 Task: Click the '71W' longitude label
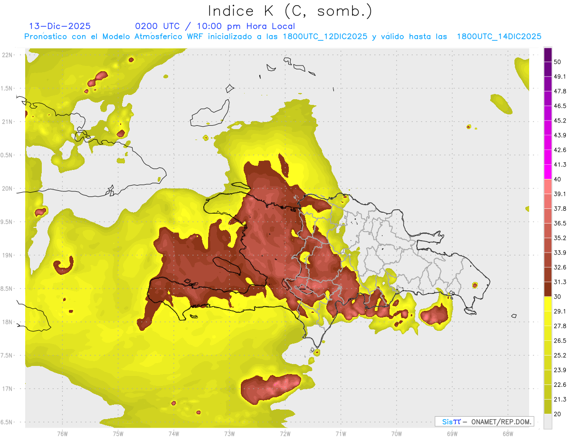coord(341,434)
